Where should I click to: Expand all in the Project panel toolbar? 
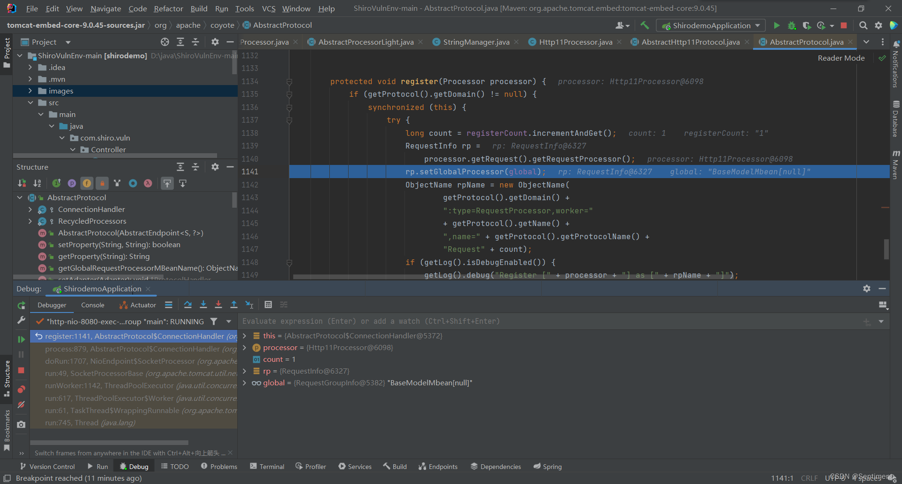180,42
